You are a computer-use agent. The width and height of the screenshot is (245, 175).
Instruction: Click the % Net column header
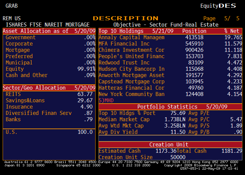tap(232, 31)
